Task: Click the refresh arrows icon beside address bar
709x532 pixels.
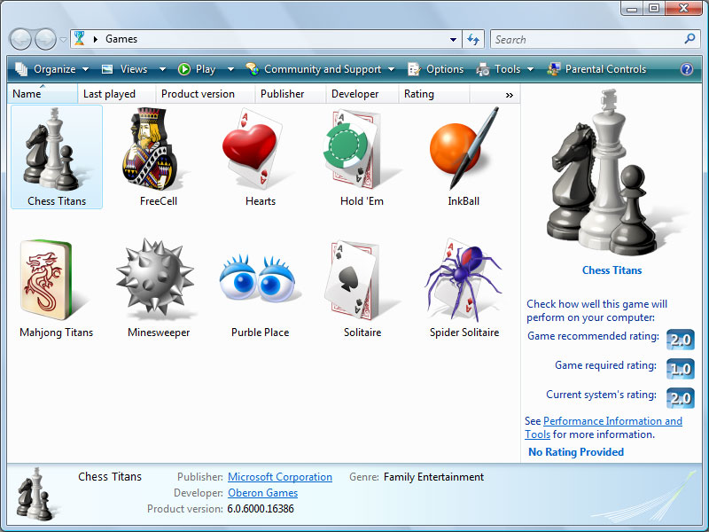Action: coord(473,39)
